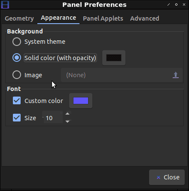Click the upload arrow icon in image field

tap(176, 75)
